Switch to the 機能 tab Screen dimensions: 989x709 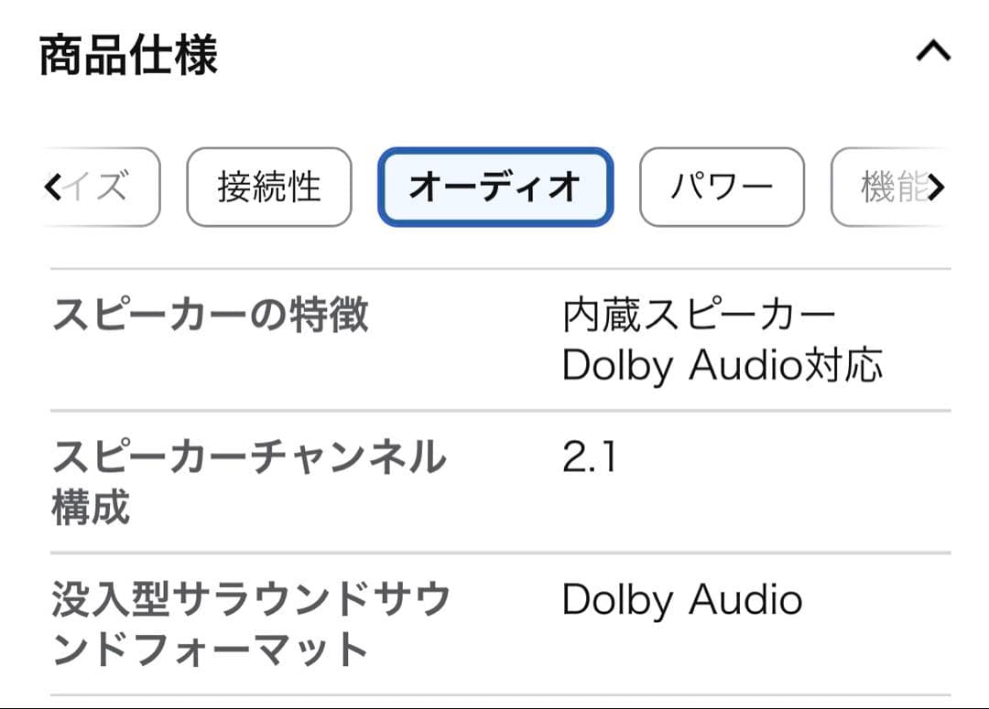point(890,187)
